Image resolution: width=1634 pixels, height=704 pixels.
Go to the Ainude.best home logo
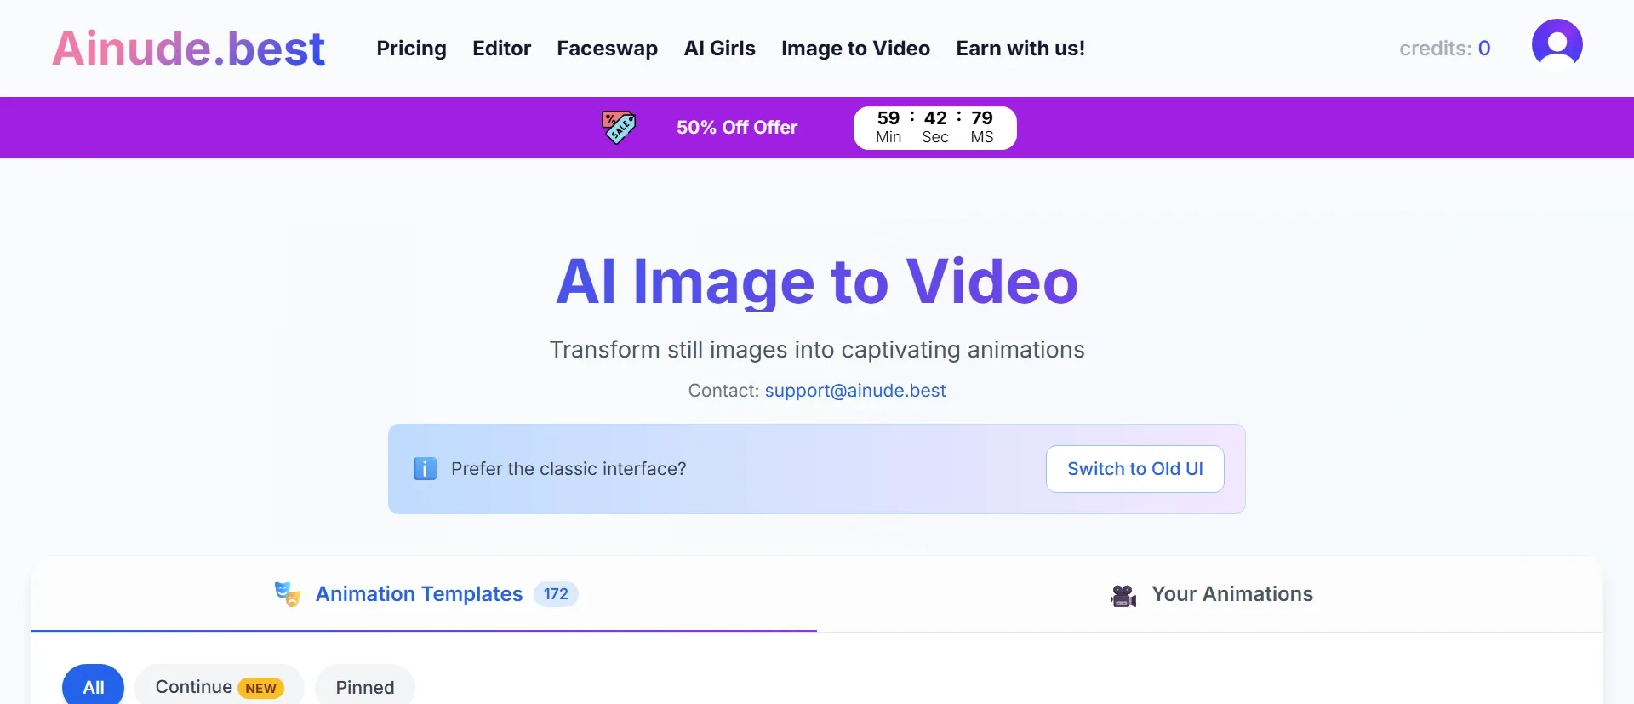tap(188, 49)
